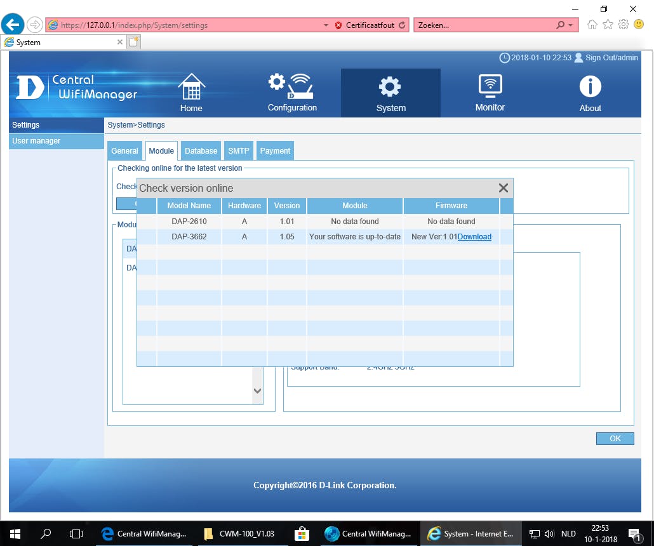Click the search magnifier in Zoeken box
The image size is (654, 546).
[560, 25]
